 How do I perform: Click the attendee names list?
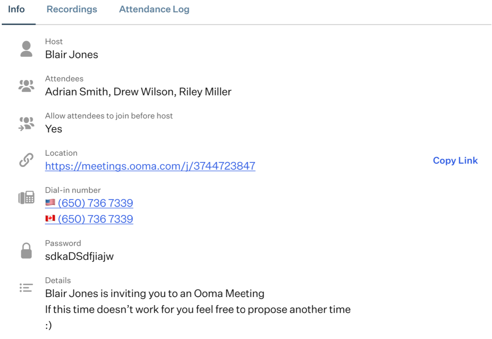pyautogui.click(x=138, y=92)
